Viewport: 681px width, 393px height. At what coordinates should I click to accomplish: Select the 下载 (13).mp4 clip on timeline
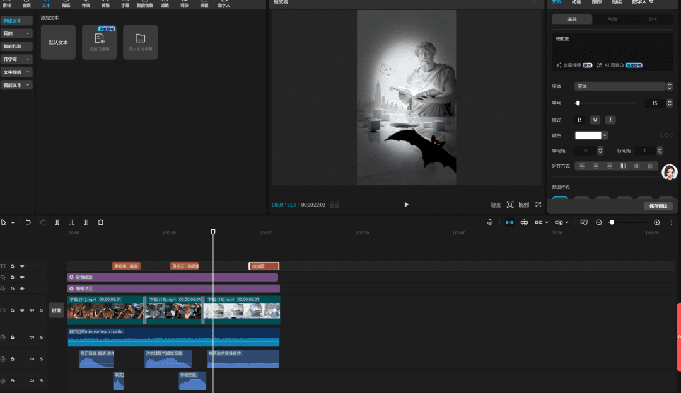pyautogui.click(x=173, y=310)
